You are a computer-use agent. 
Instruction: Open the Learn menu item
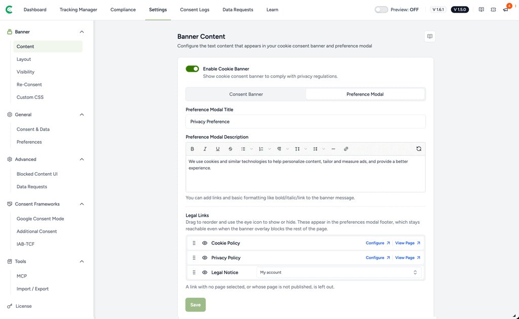(272, 10)
